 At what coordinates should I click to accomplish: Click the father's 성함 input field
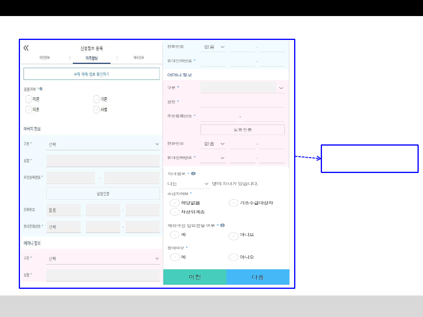pyautogui.click(x=103, y=161)
